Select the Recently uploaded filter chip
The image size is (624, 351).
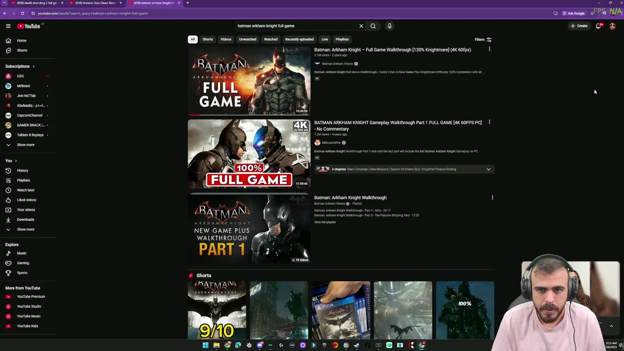pos(299,39)
